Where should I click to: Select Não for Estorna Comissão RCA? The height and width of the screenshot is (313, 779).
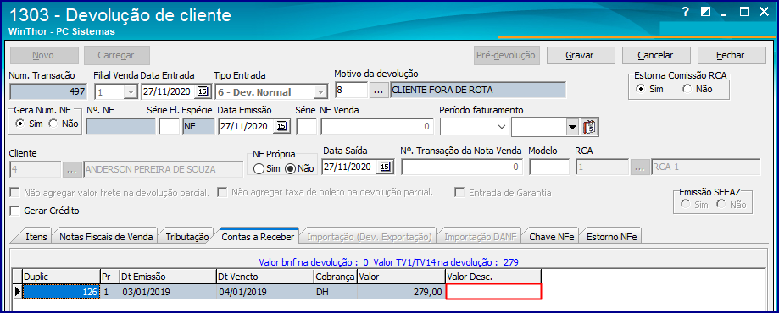point(687,89)
